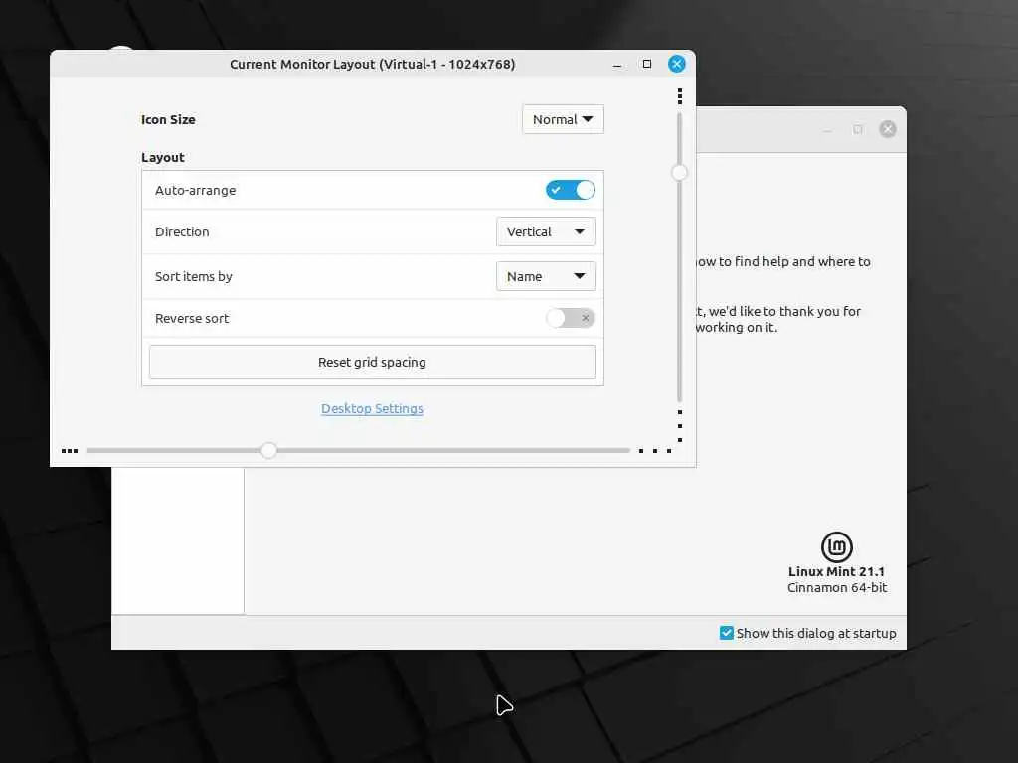Click the horizontal grid spacing slider handle

click(x=268, y=450)
